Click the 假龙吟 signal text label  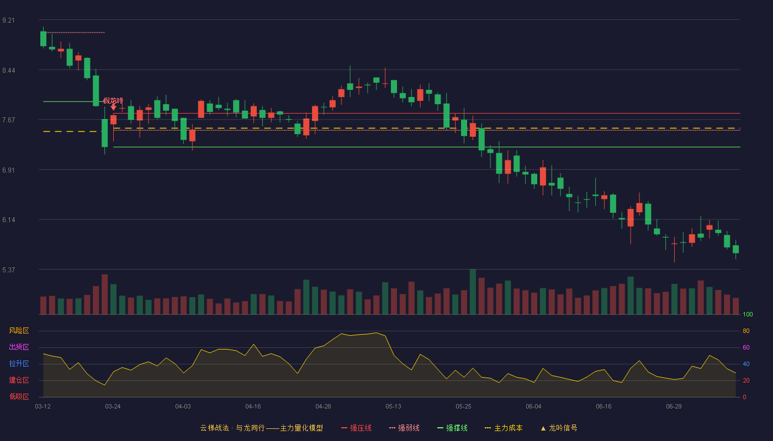[113, 100]
